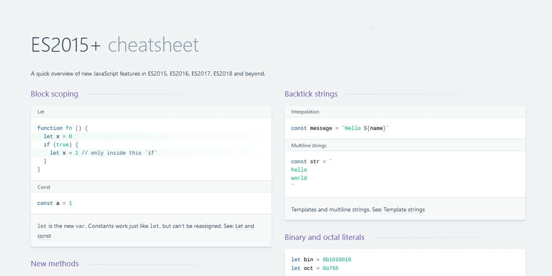This screenshot has height=276, width=552.
Task: Click the "let oct = 0o755" line
Action: pos(315,268)
